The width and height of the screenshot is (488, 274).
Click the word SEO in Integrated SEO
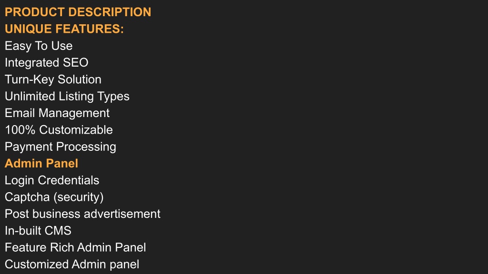pyautogui.click(x=76, y=63)
